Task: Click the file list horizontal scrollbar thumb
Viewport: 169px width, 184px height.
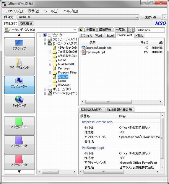Action: pos(108,102)
